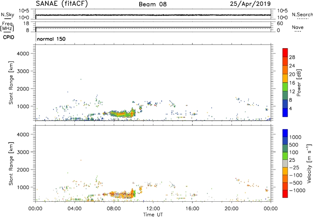313x217 pixels.
Task: Click the green Velocity colorbar segment between 100 and 25
Action: pos(285,156)
